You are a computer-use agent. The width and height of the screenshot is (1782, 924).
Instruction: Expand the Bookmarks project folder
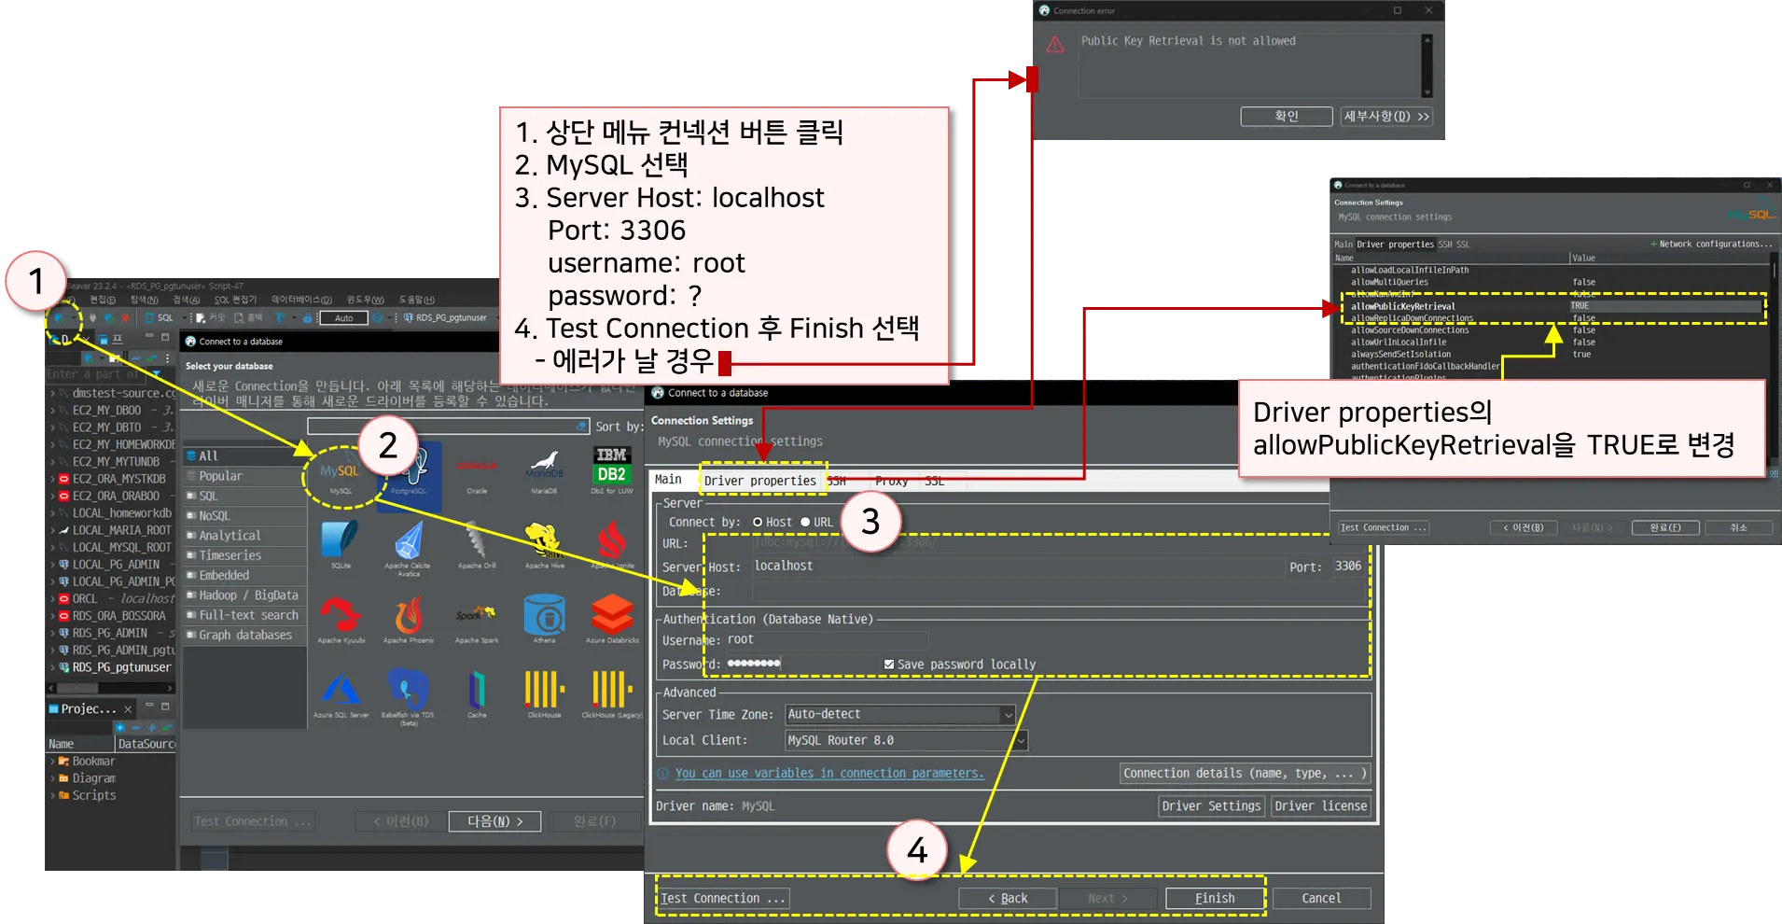(53, 762)
